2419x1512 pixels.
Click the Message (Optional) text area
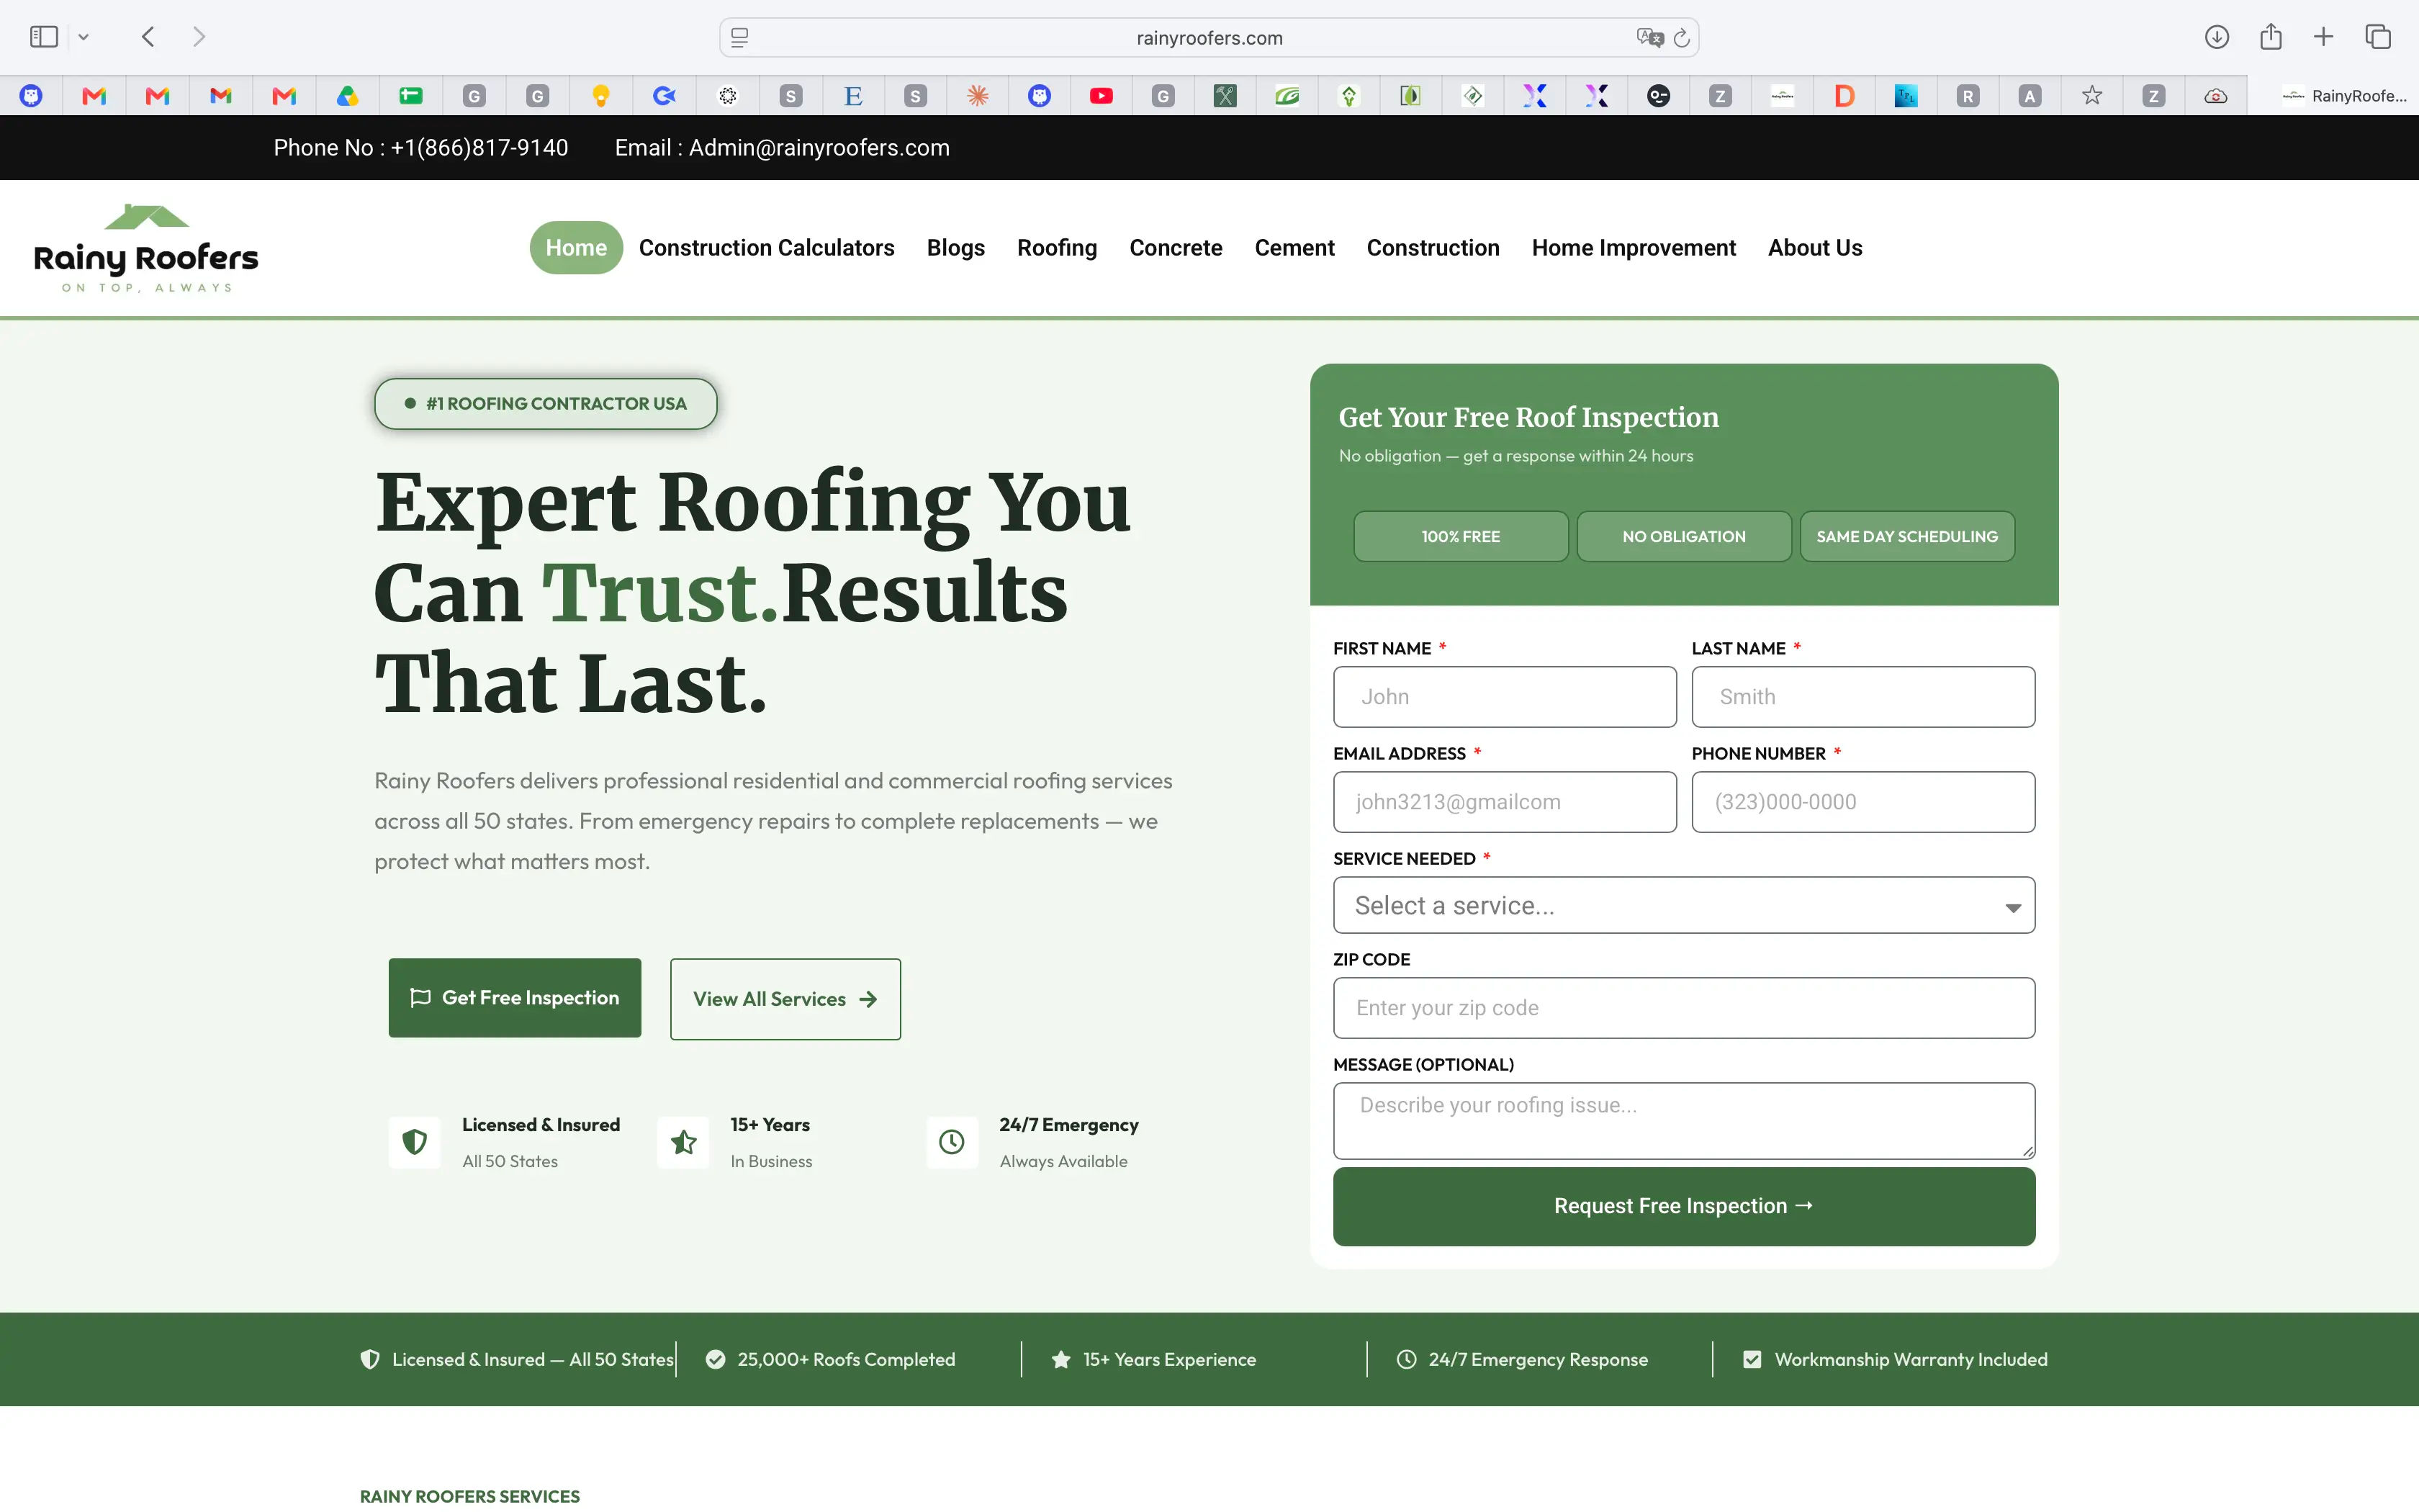coord(1683,1121)
